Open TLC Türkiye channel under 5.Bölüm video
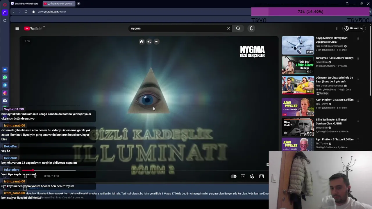 [322, 104]
